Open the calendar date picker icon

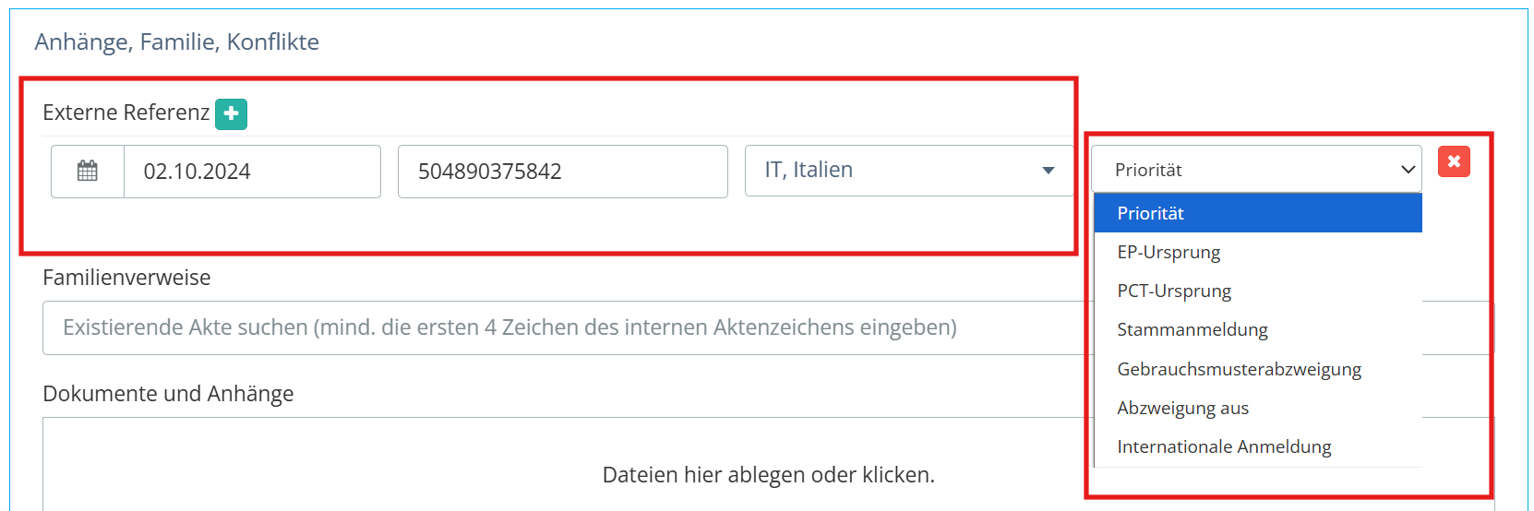(88, 172)
